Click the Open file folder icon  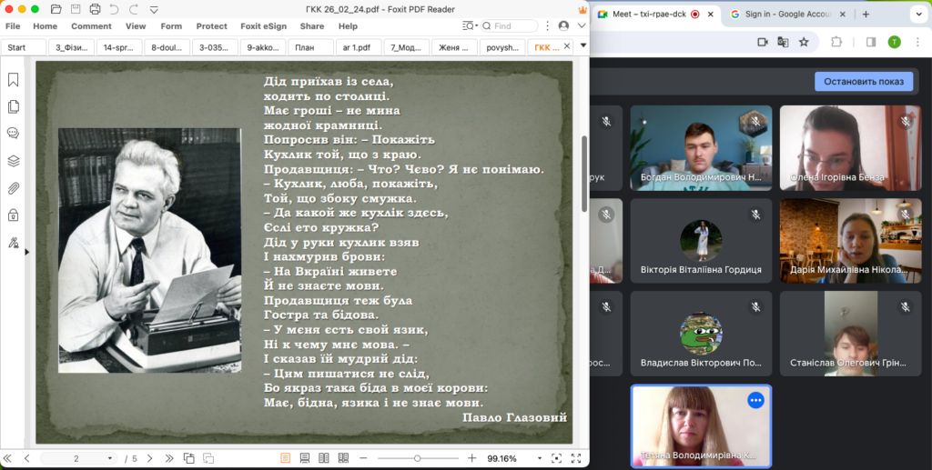56,10
